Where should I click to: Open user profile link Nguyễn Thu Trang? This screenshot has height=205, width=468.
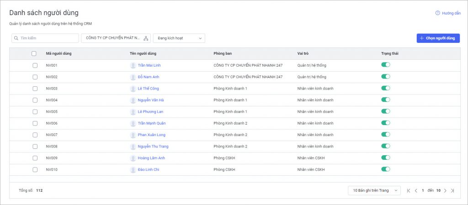pyautogui.click(x=153, y=147)
